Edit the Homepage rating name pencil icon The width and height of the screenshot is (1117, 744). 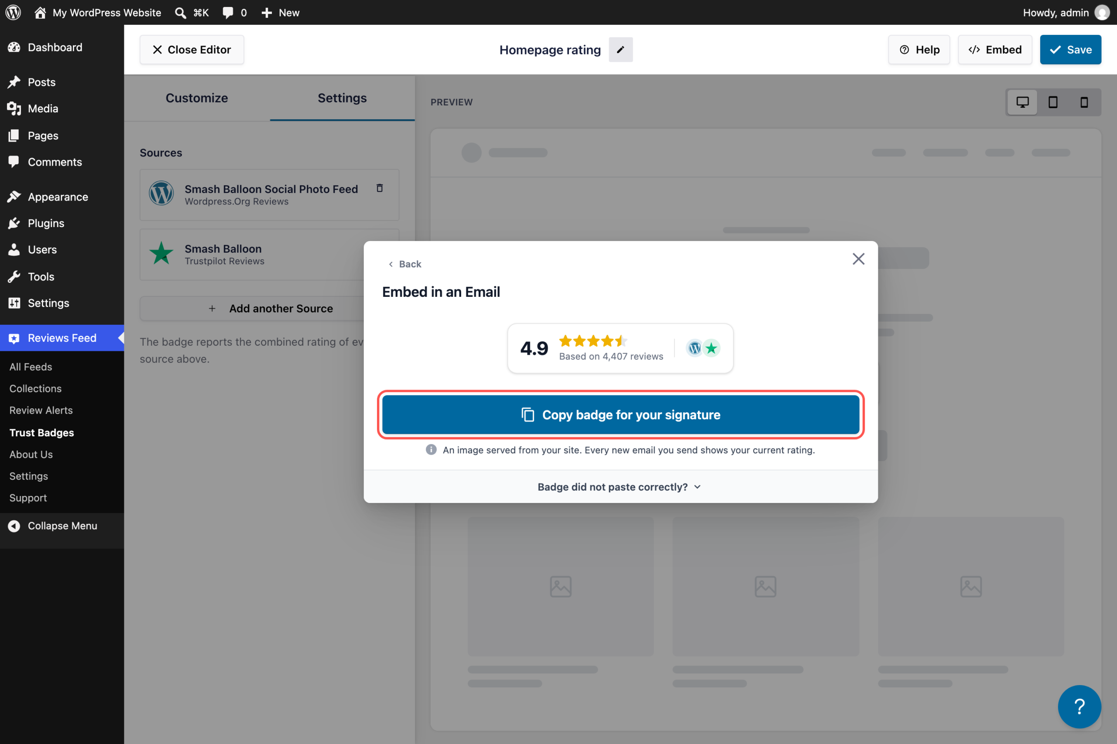(621, 50)
